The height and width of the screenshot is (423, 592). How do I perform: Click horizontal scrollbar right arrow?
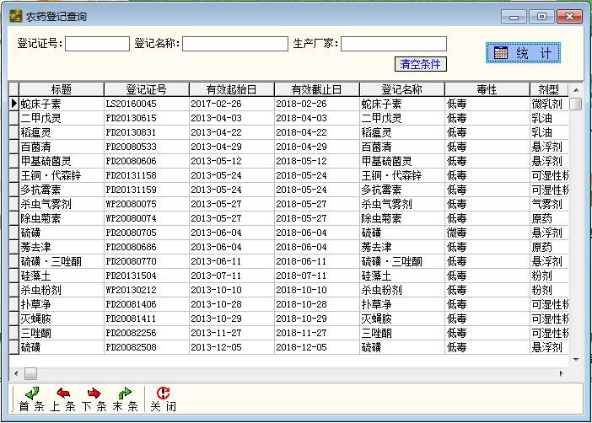tap(563, 372)
